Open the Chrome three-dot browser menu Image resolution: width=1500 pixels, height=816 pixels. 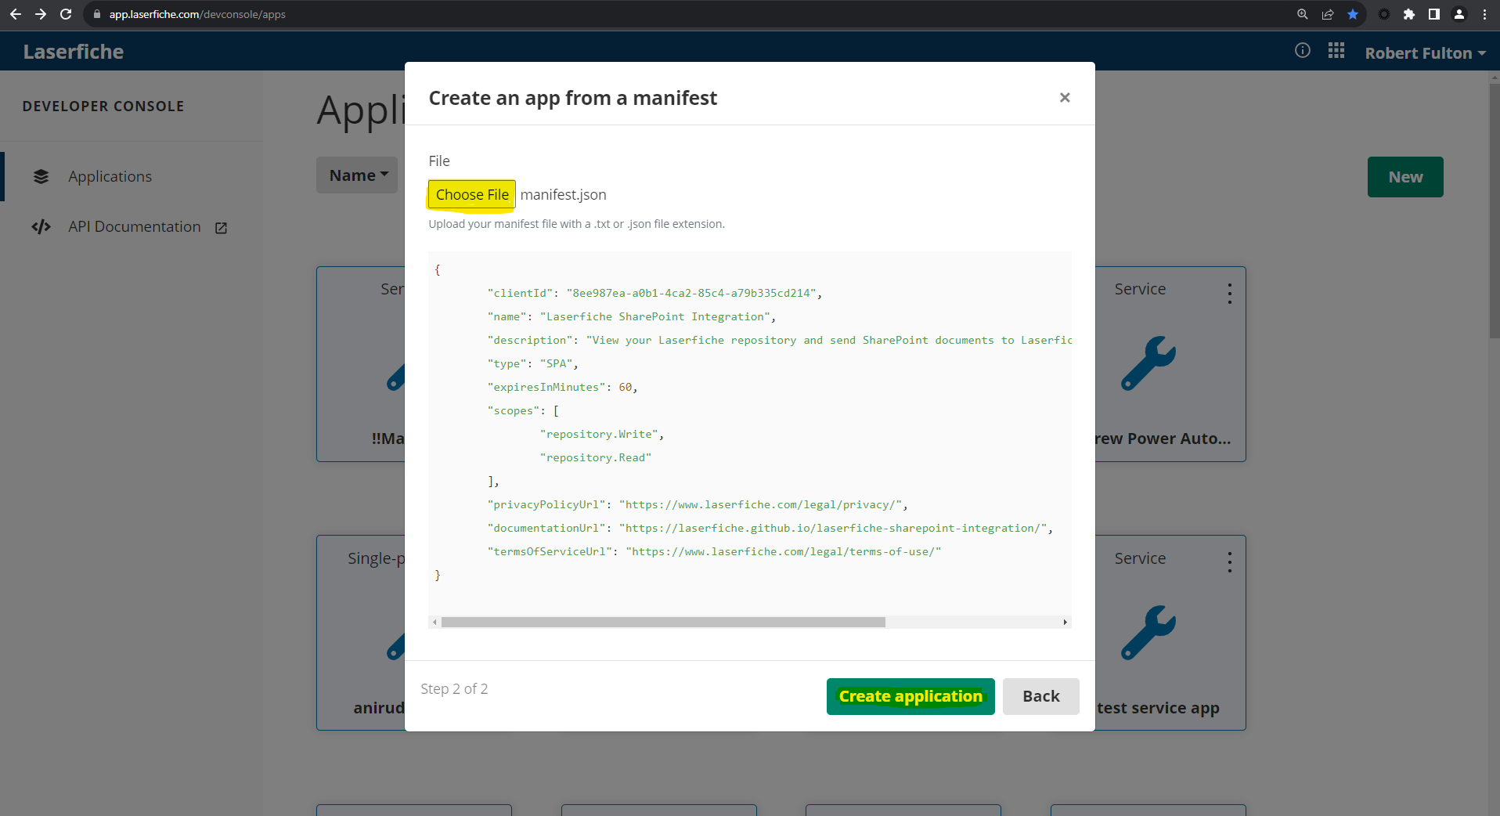(x=1485, y=14)
